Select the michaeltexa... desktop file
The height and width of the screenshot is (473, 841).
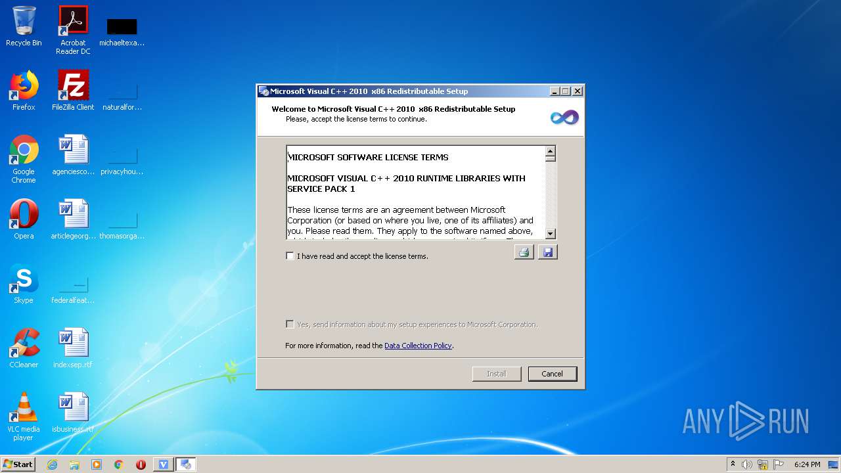(x=122, y=31)
